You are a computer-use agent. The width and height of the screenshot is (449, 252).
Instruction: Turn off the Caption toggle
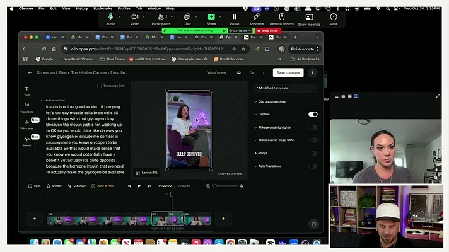point(313,114)
